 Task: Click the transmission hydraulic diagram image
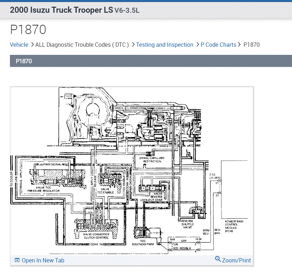pyautogui.click(x=132, y=171)
